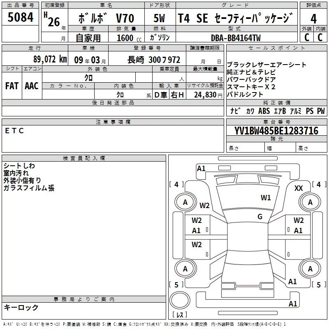Click the shift type FAT
The height and width of the screenshot is (329, 329).
(12, 86)
